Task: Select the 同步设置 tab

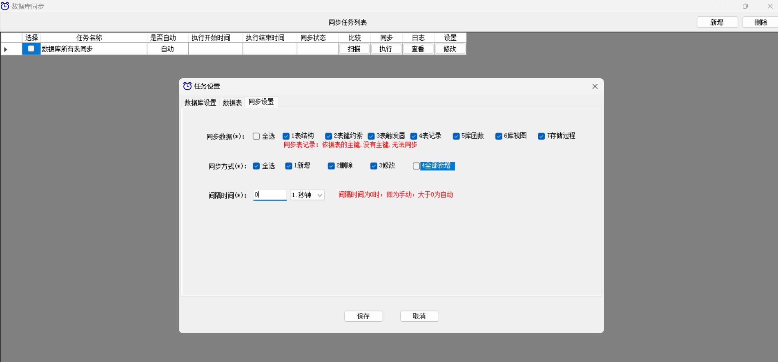Action: tap(261, 102)
